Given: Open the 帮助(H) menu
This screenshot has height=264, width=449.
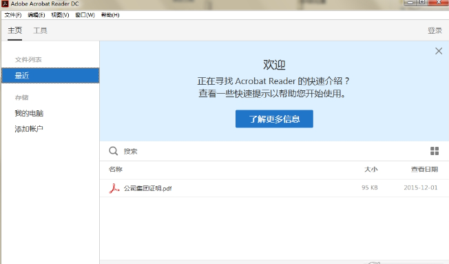Looking at the screenshot, I should (110, 15).
